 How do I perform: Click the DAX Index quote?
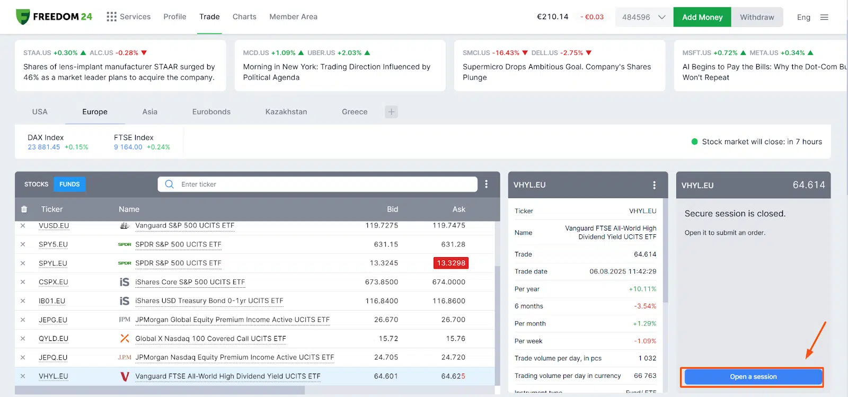pyautogui.click(x=58, y=142)
